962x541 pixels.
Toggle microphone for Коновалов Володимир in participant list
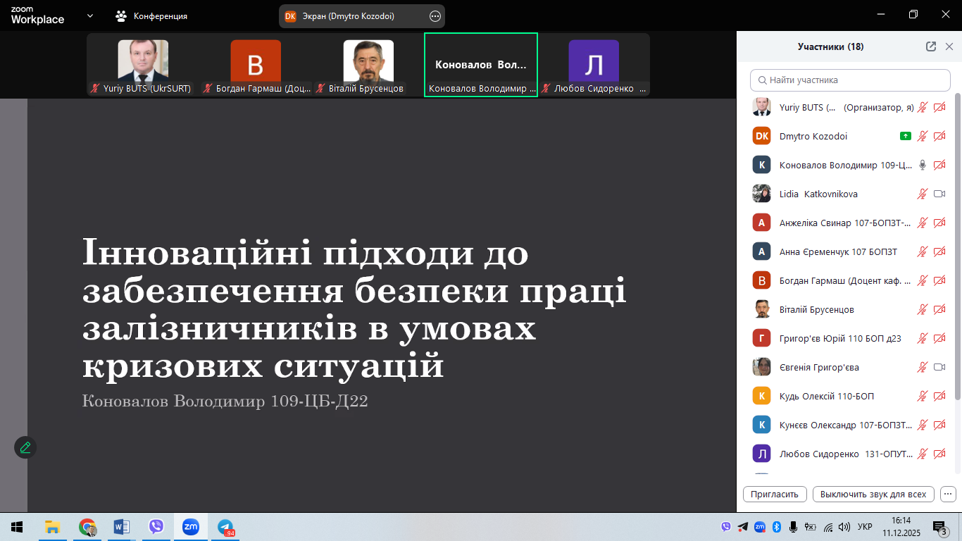pos(922,165)
